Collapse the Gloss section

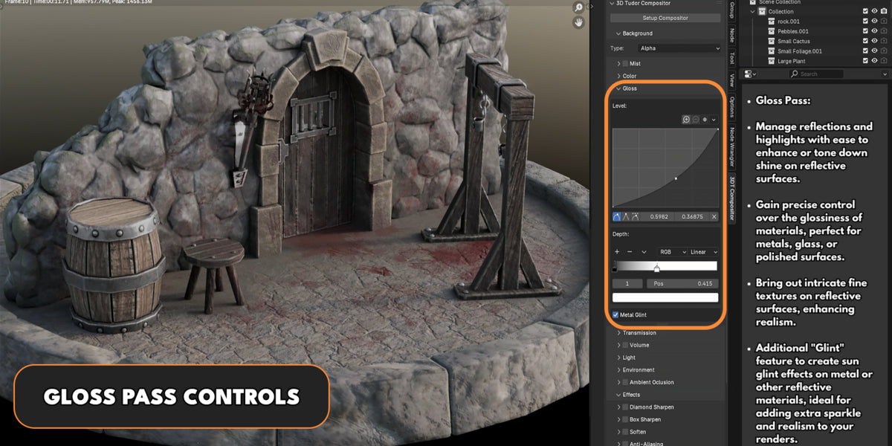pyautogui.click(x=618, y=88)
